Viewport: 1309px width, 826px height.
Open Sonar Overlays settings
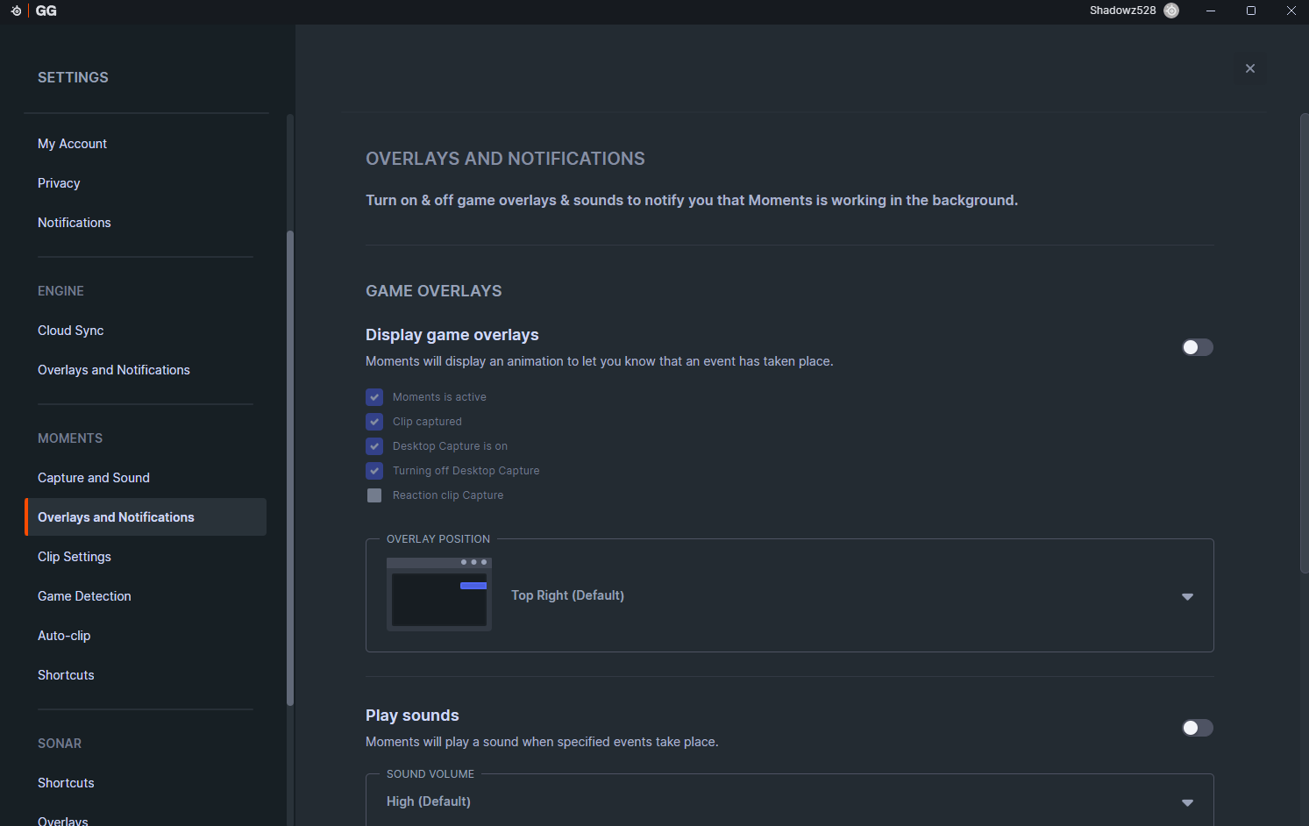(x=63, y=822)
